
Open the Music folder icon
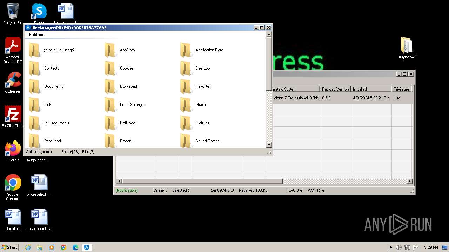[x=186, y=105]
